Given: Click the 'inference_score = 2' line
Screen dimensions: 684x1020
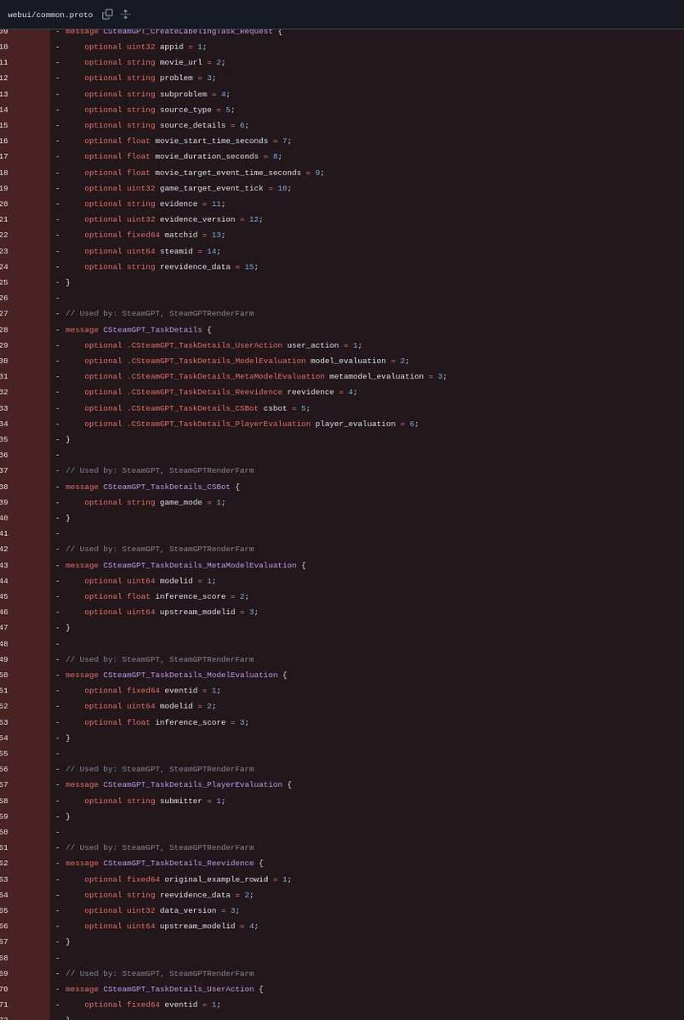Looking at the screenshot, I should (167, 597).
